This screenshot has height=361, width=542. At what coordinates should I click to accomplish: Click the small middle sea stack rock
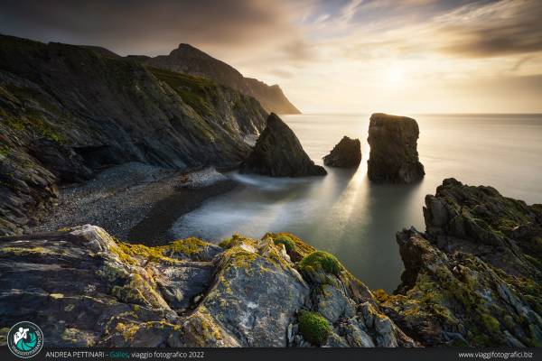coord(344,153)
